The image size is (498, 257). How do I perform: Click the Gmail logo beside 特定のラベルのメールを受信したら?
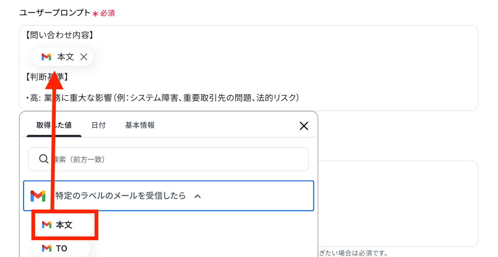pyautogui.click(x=38, y=196)
